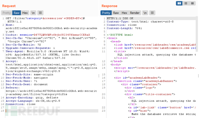Switch request view to Pretty tab
The width and height of the screenshot is (199, 118).
click(x=7, y=13)
